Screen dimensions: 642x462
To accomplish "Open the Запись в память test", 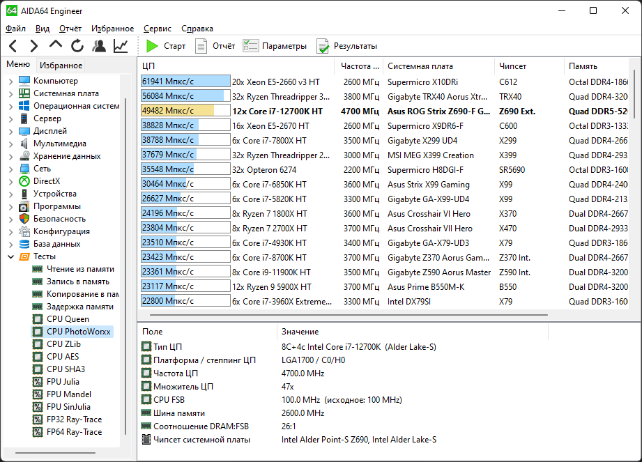I will pyautogui.click(x=71, y=282).
